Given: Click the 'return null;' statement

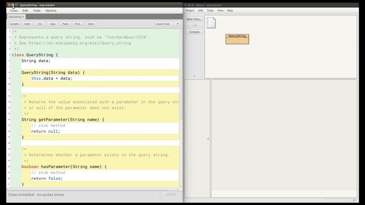Looking at the screenshot, I should click(x=46, y=132).
